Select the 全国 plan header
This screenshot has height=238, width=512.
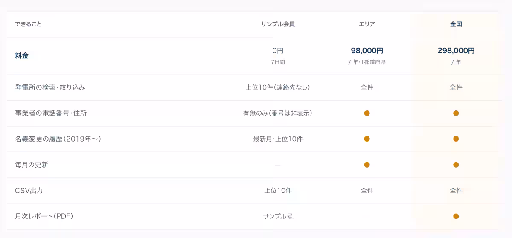(x=456, y=24)
